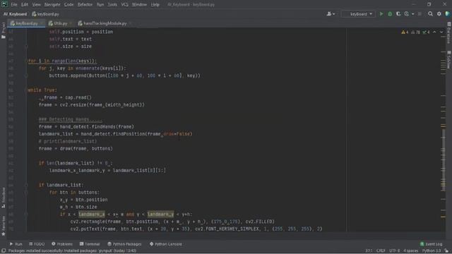Open the Navigate menu
The image size is (452, 254).
52,4
